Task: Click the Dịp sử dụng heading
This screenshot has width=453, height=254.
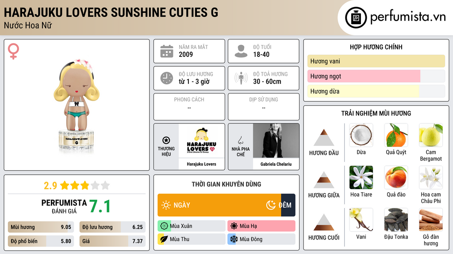Action: click(x=264, y=100)
